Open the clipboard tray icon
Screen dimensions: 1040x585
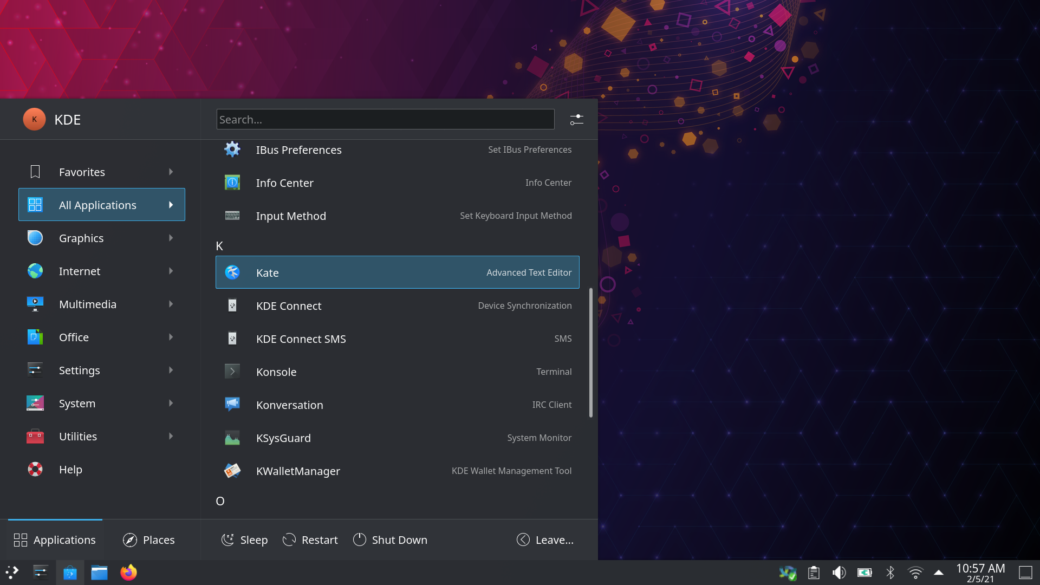[x=814, y=573]
